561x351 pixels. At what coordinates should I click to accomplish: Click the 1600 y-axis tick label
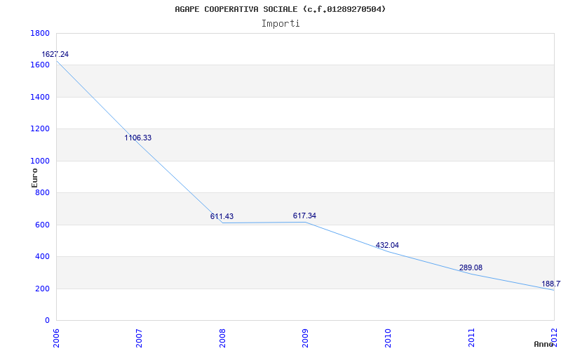[40, 65]
